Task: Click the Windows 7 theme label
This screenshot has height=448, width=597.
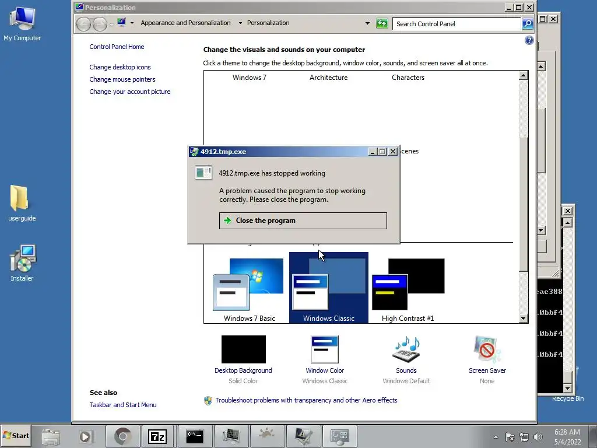Action: pyautogui.click(x=250, y=78)
